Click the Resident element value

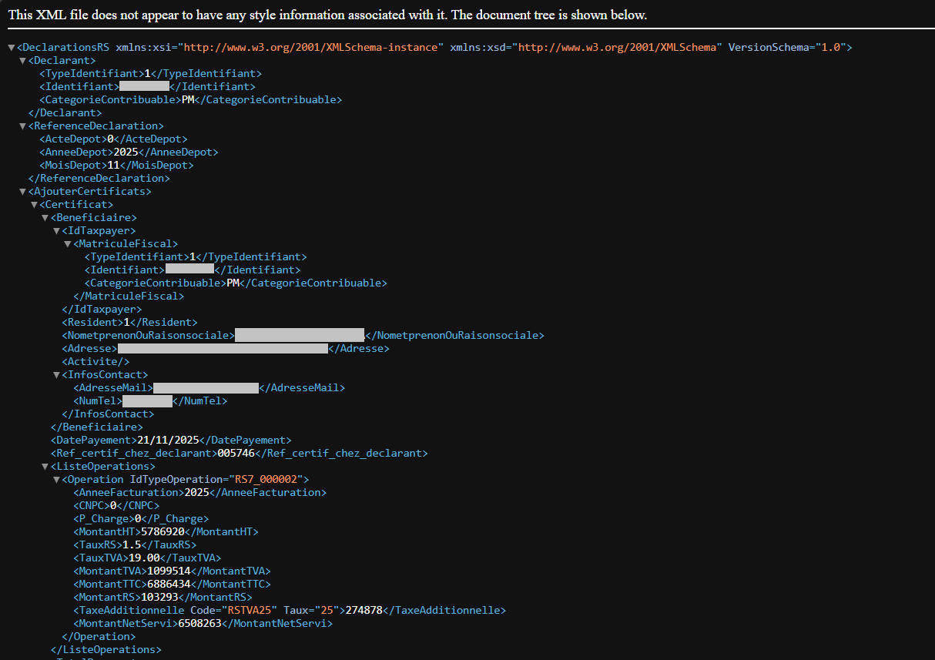click(x=126, y=323)
